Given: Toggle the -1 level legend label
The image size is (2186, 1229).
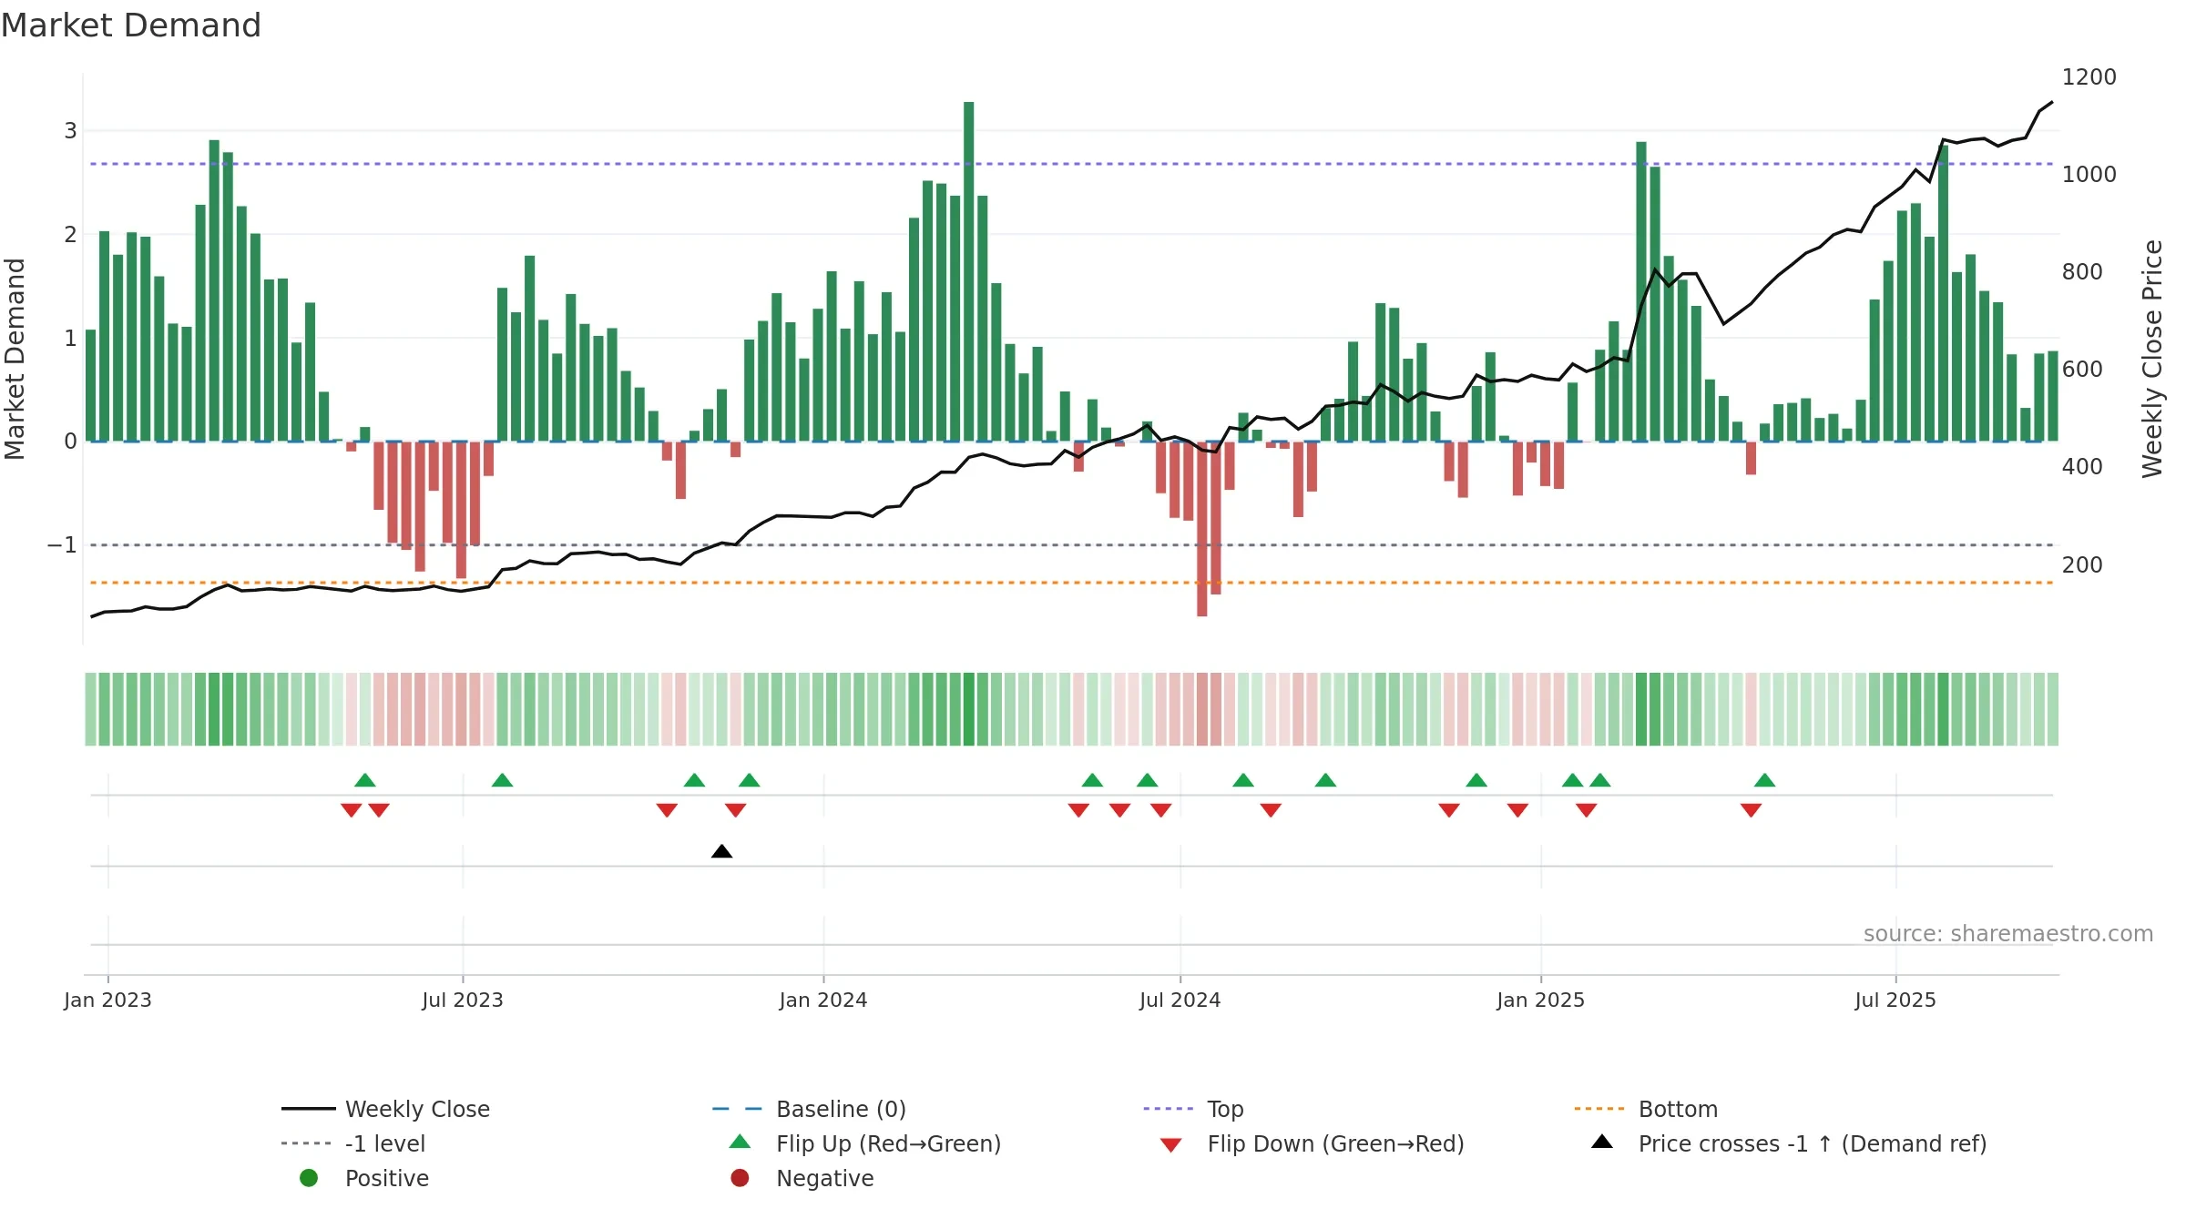Looking at the screenshot, I should [385, 1143].
